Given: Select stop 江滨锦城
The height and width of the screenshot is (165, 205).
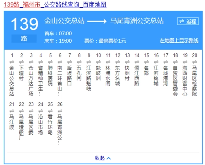Looking at the screenshot, I should 156,76.
